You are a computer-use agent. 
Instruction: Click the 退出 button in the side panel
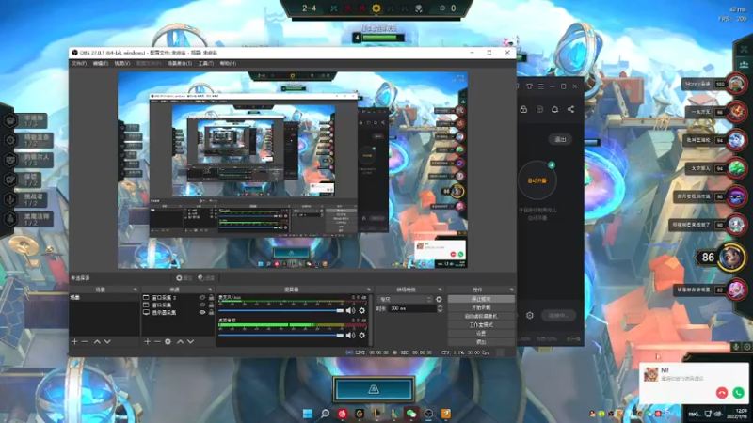[560, 139]
